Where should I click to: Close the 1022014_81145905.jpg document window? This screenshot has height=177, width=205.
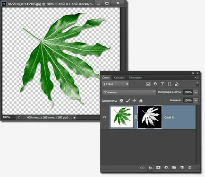tap(118, 3)
